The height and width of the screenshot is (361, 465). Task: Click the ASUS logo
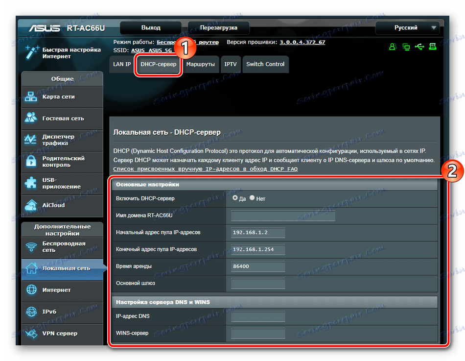pos(45,28)
